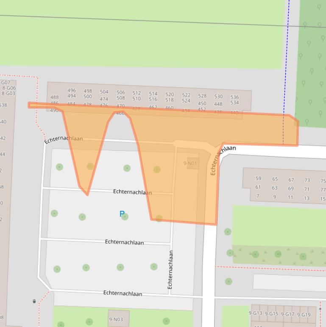Select the 8-G07 building label
The height and width of the screenshot is (327, 326).
5,82
